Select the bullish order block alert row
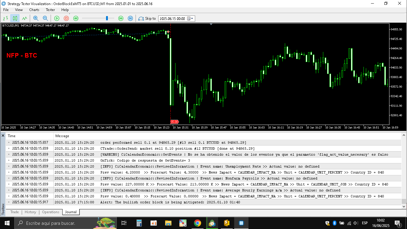 (x=203, y=202)
